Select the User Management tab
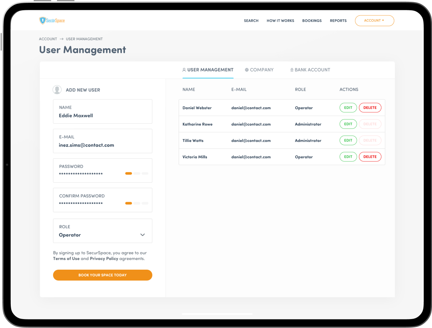The height and width of the screenshot is (328, 432). [208, 70]
